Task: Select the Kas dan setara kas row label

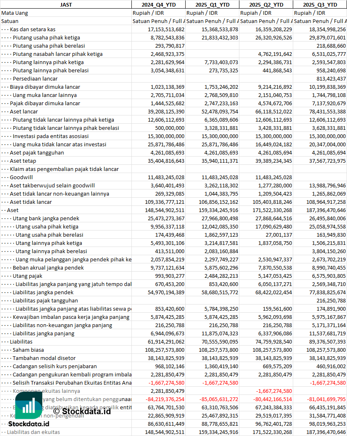Action: coord(32,30)
